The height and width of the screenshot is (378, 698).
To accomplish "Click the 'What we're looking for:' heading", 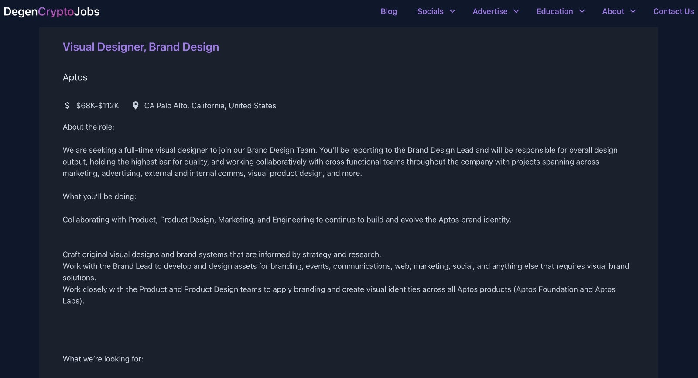I will (x=103, y=359).
